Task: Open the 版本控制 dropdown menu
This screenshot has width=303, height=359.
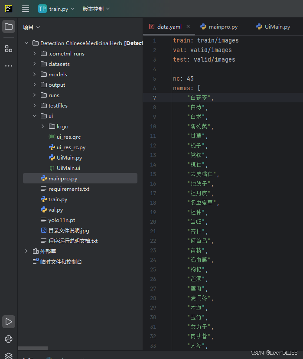Action: (x=96, y=9)
